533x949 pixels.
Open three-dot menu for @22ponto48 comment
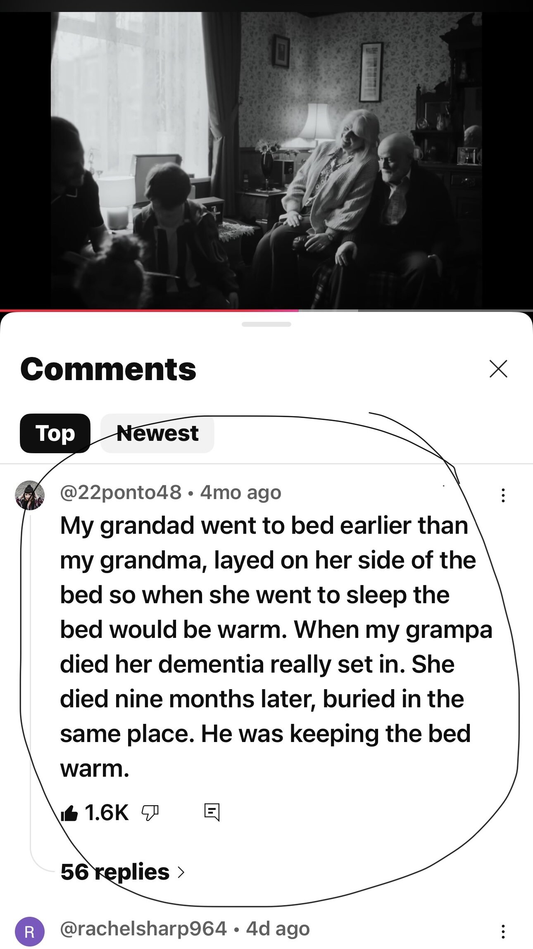[503, 495]
